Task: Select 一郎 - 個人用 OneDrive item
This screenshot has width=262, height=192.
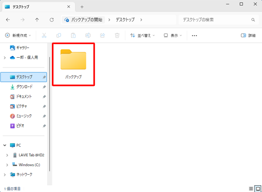Action: pyautogui.click(x=24, y=58)
